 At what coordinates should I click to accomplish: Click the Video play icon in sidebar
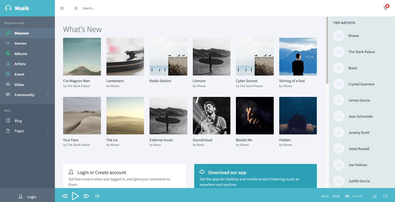tap(8, 84)
